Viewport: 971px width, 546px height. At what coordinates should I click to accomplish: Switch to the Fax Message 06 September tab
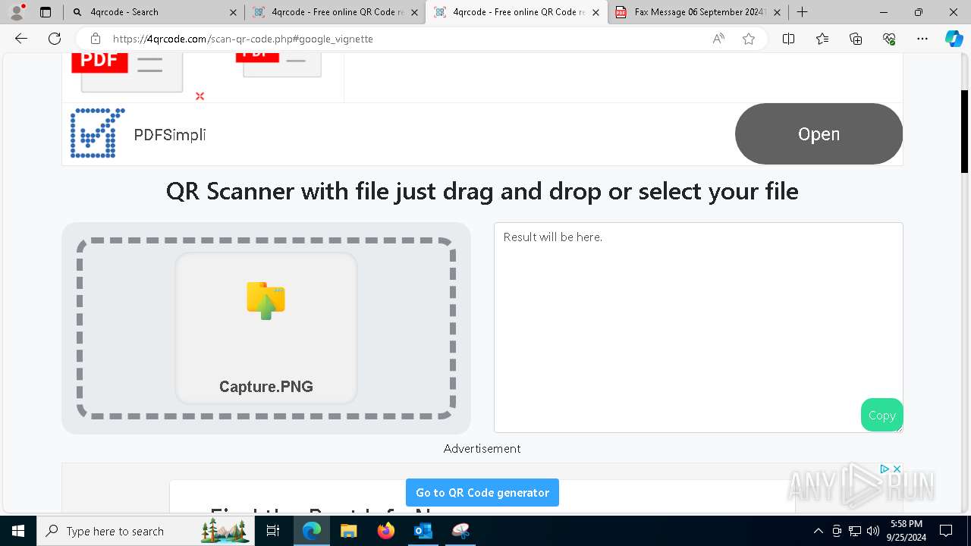(698, 12)
